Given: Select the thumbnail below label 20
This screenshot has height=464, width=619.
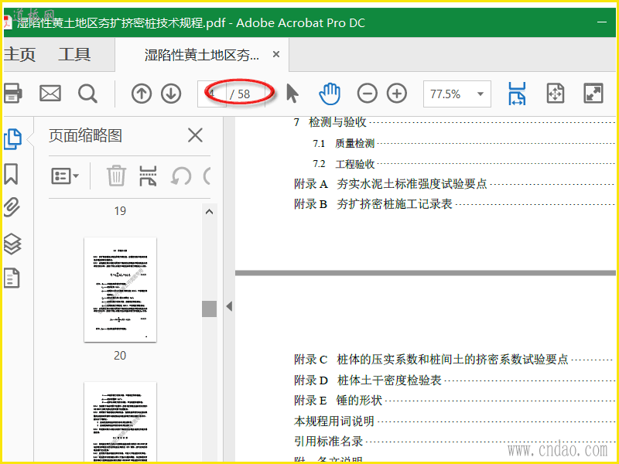Looking at the screenshot, I should (x=121, y=421).
